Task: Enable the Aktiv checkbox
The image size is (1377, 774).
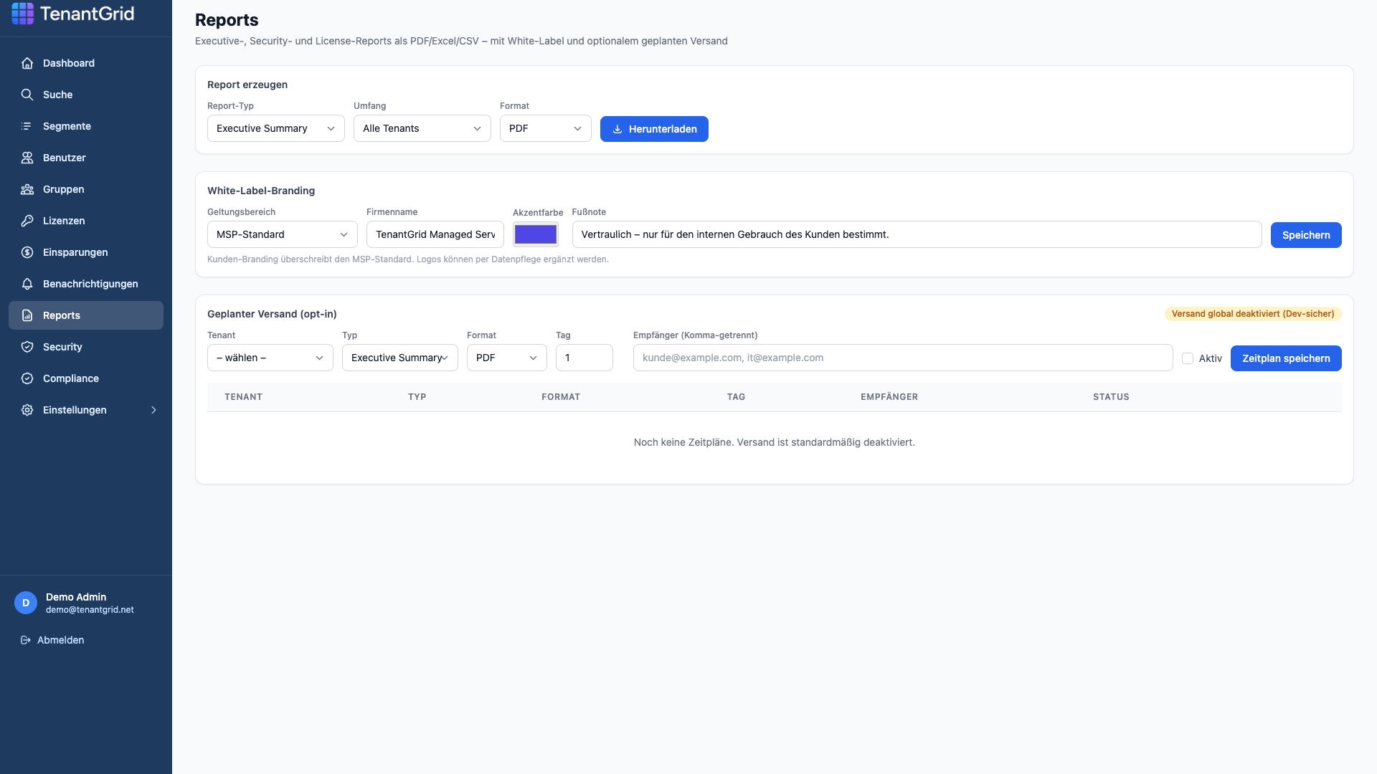Action: (x=1188, y=358)
